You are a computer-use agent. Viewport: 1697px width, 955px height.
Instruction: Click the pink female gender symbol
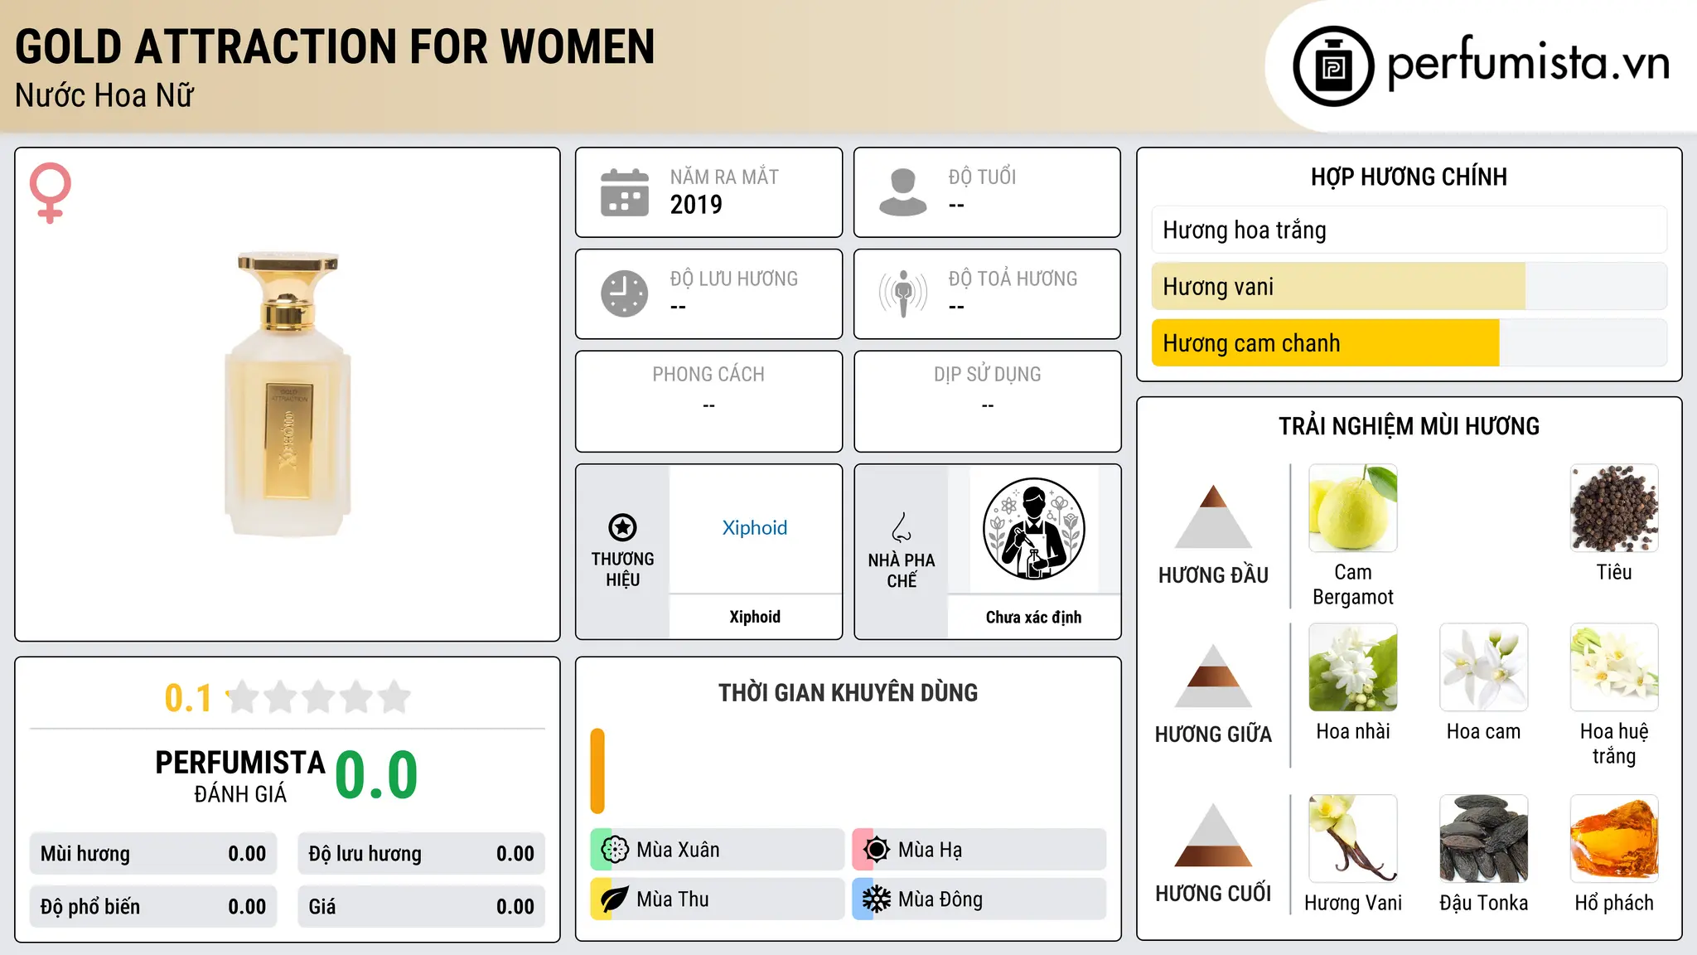51,192
